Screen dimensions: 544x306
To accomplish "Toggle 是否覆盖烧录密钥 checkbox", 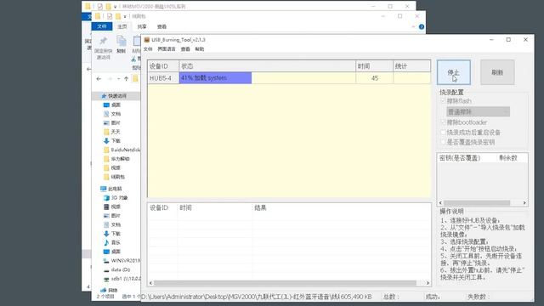I will [x=443, y=142].
